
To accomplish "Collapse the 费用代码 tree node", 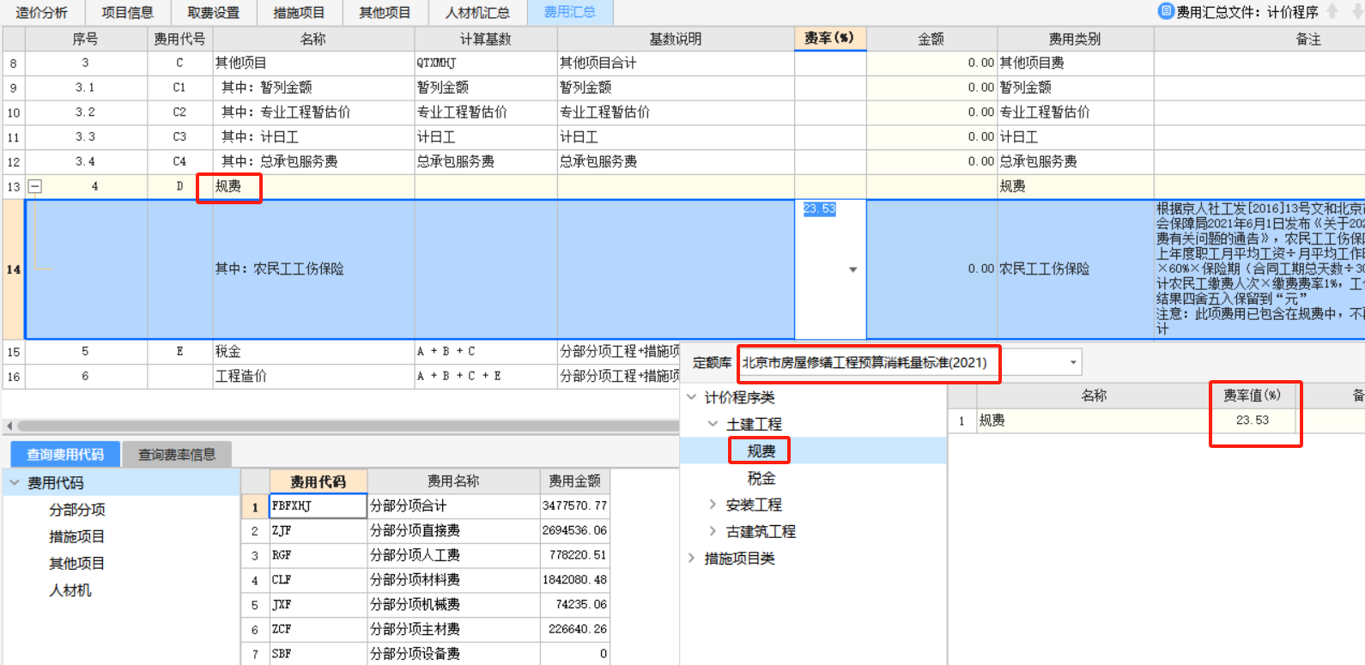I will pyautogui.click(x=15, y=483).
